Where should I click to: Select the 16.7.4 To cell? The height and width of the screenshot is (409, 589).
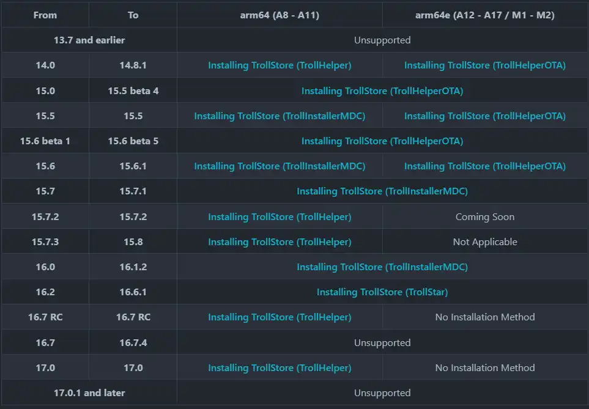133,342
